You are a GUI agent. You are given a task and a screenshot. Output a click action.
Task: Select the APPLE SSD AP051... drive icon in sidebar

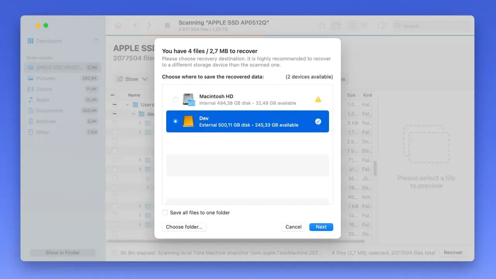pyautogui.click(x=31, y=67)
